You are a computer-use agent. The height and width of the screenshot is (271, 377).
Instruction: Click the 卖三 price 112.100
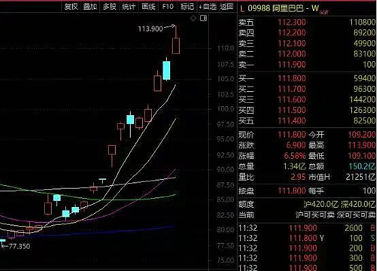click(x=292, y=44)
